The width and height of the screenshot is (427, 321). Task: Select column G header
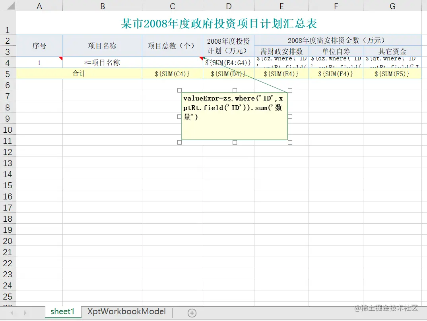pos(392,6)
